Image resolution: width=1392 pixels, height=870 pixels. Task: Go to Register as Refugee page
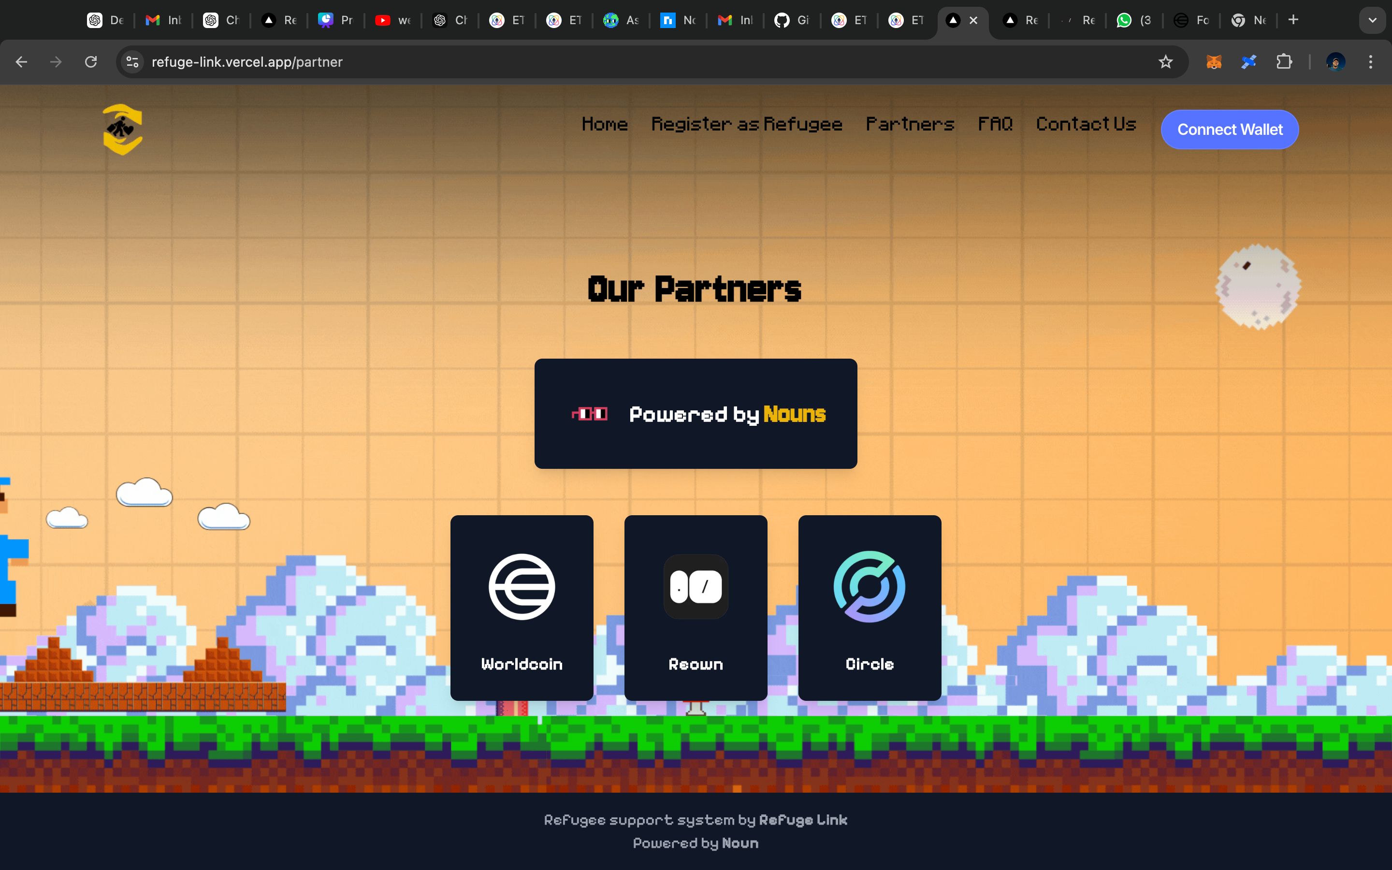tap(747, 124)
